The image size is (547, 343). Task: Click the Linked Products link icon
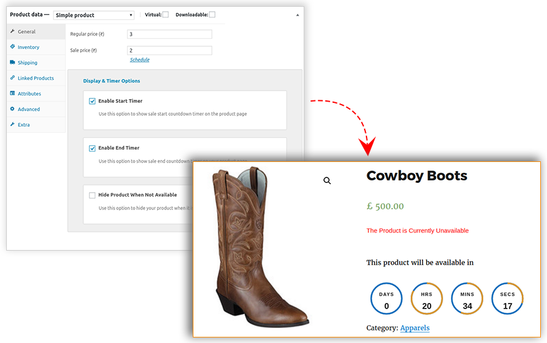tap(12, 78)
